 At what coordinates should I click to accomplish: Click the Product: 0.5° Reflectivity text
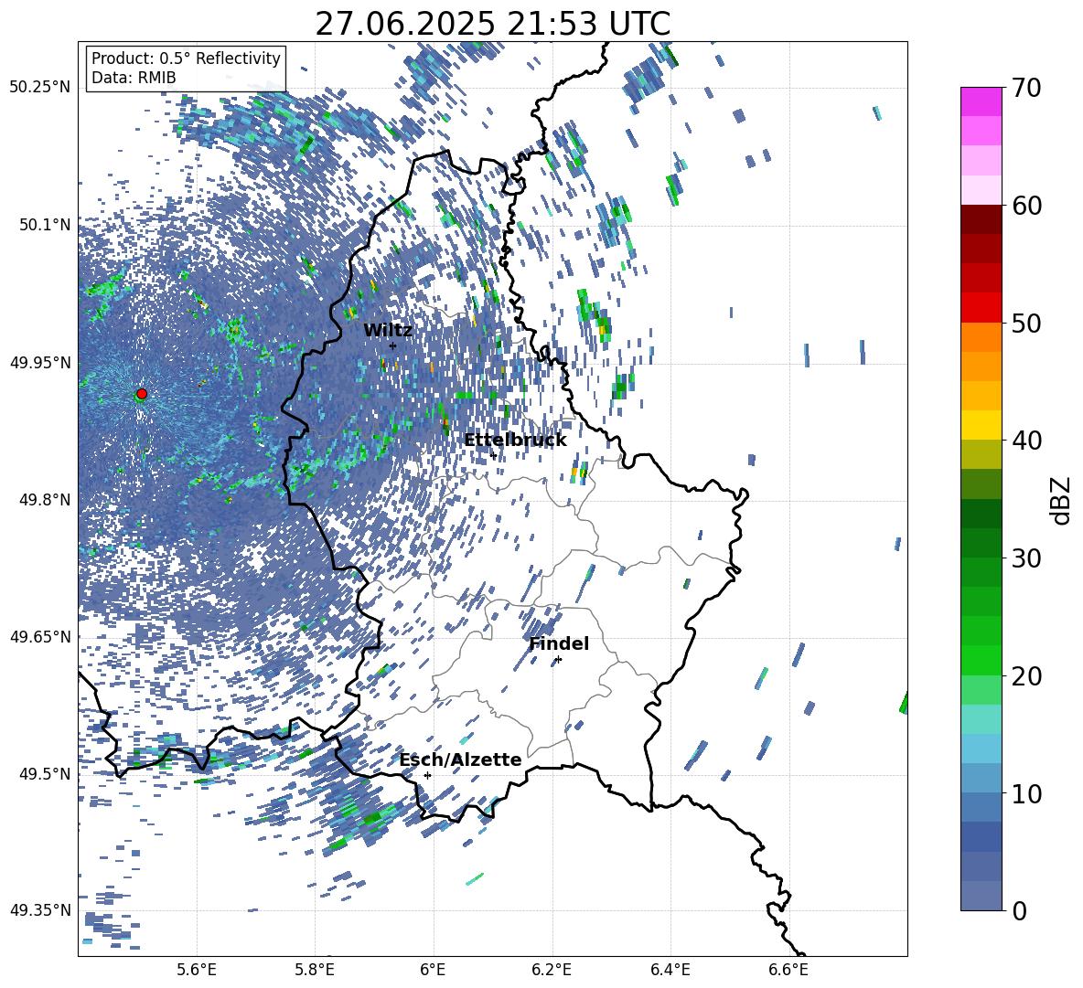pyautogui.click(x=186, y=58)
